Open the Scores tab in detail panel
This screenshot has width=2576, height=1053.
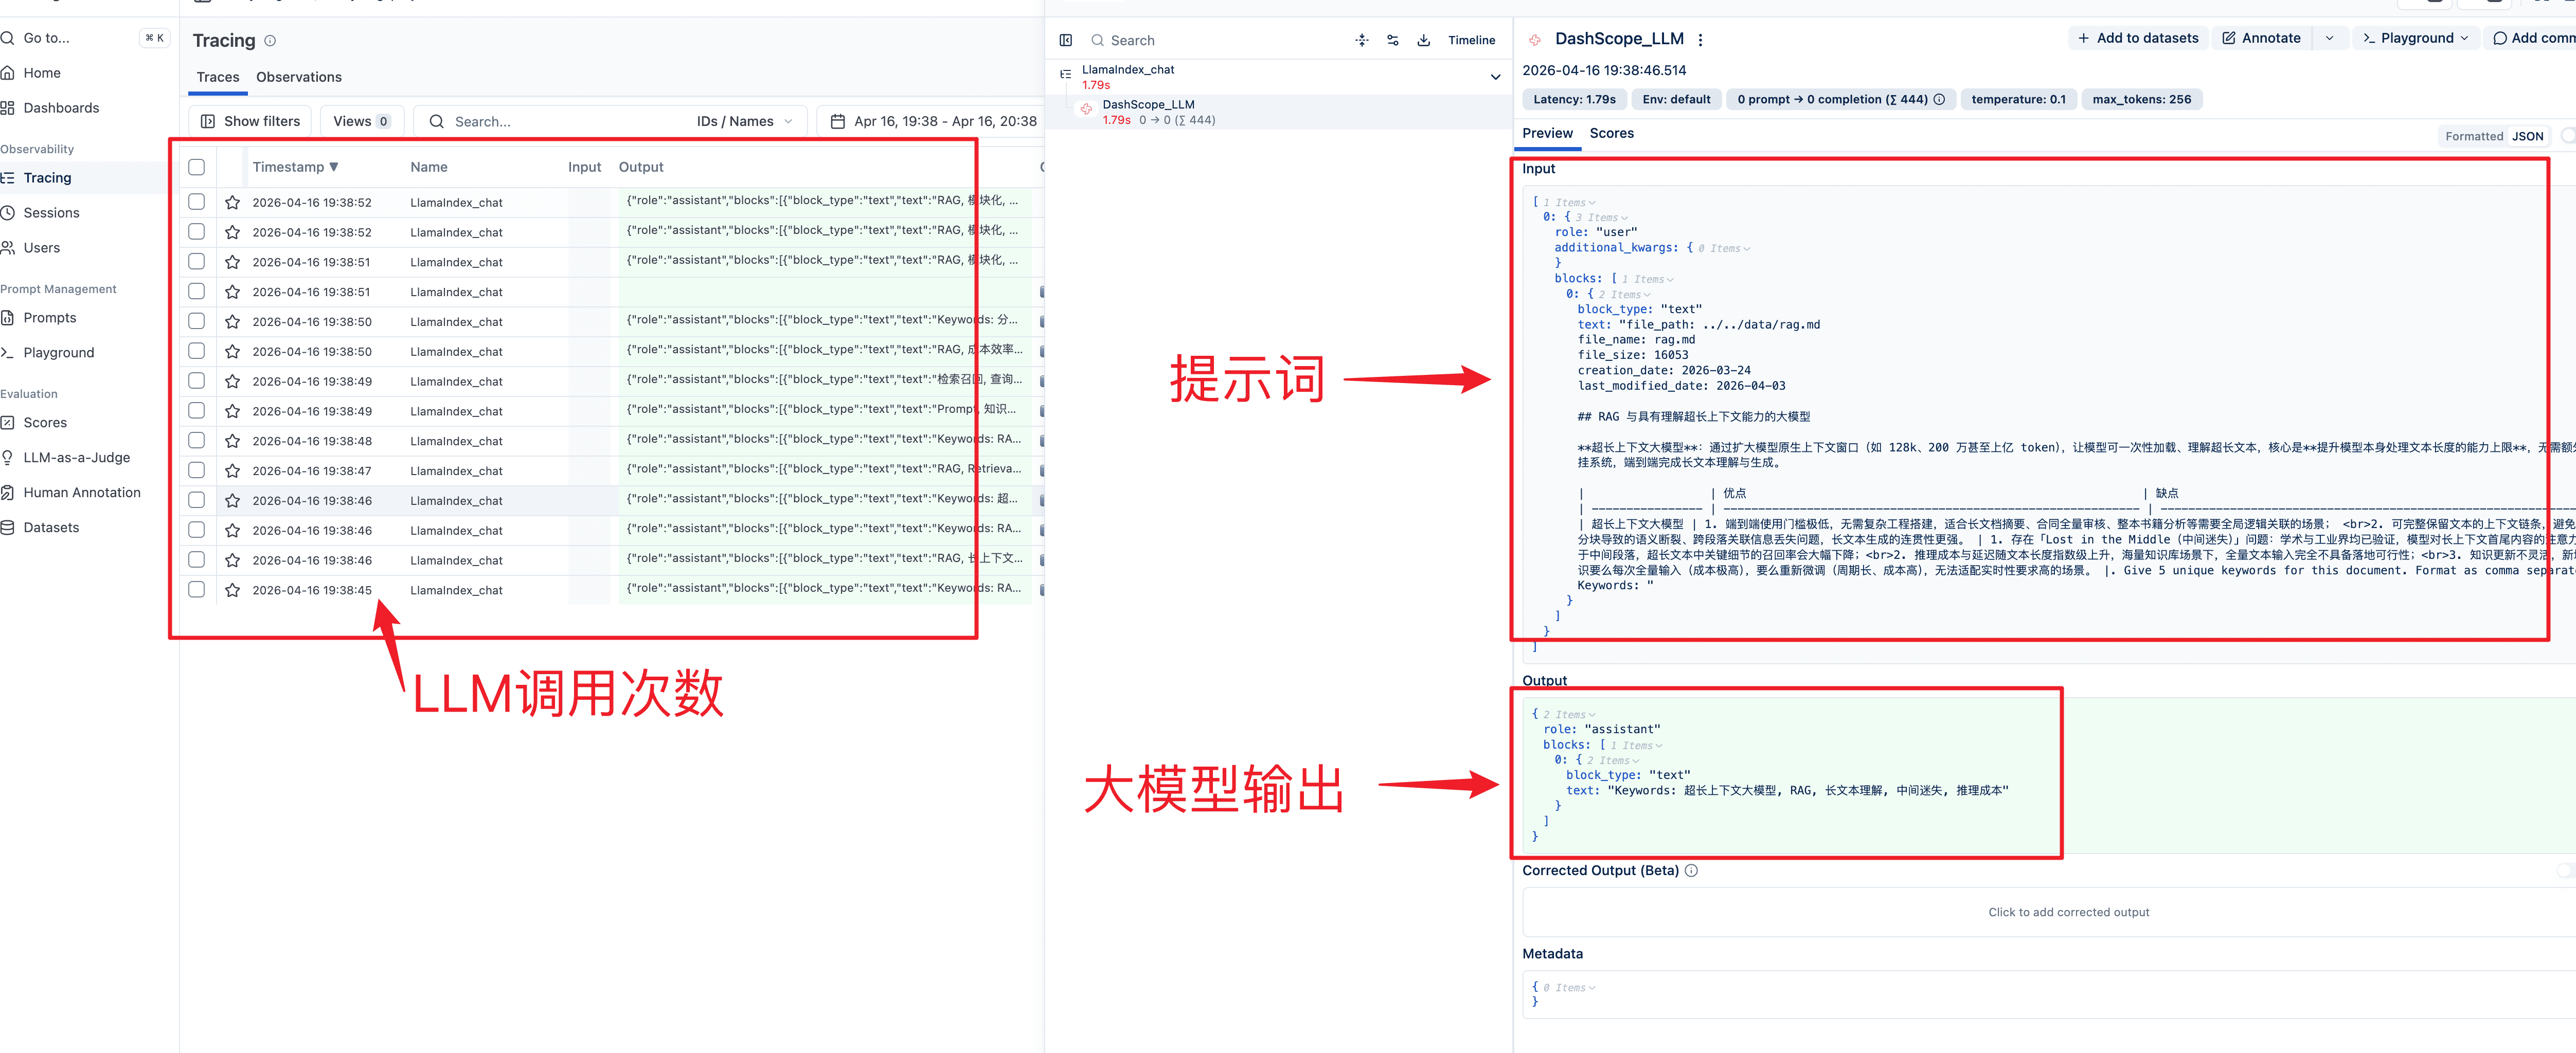[x=1611, y=133]
